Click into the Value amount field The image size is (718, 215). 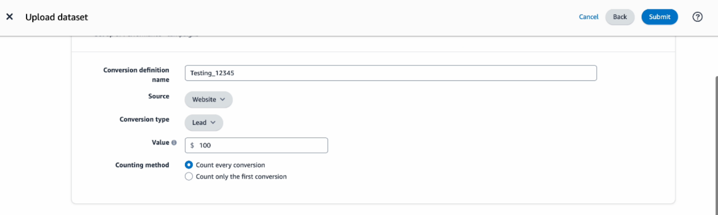(x=261, y=145)
